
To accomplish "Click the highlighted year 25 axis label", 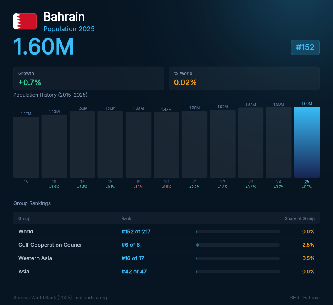I will [x=307, y=182].
